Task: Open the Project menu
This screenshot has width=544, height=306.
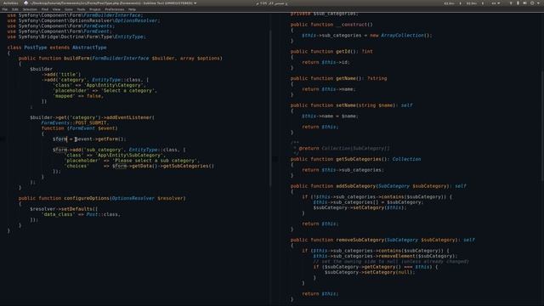Action: point(94,9)
